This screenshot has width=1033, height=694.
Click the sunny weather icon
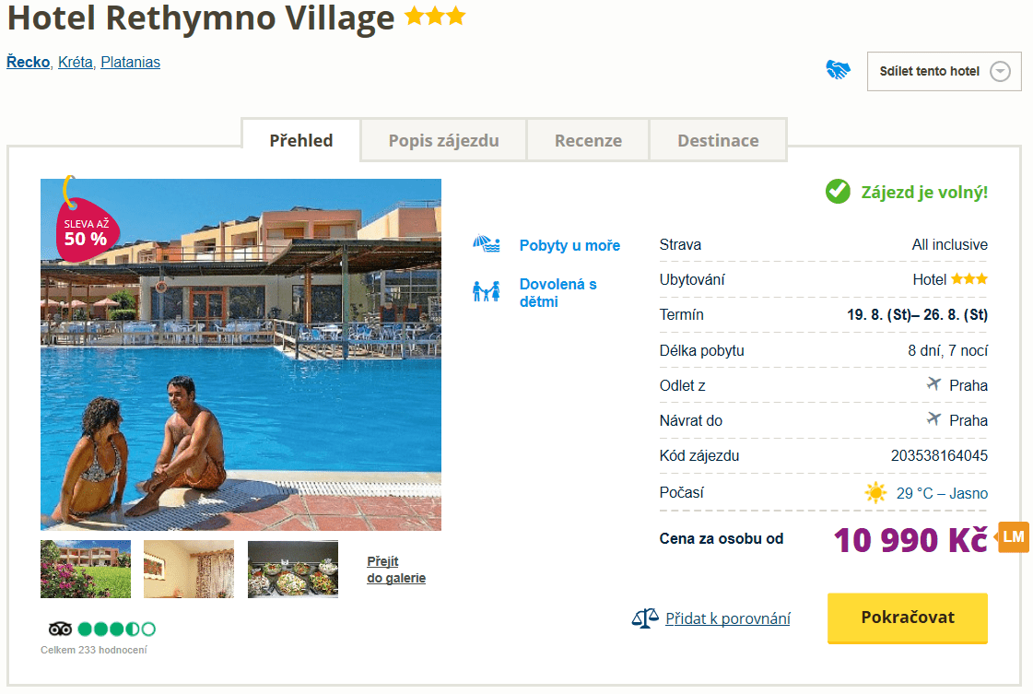(x=875, y=493)
